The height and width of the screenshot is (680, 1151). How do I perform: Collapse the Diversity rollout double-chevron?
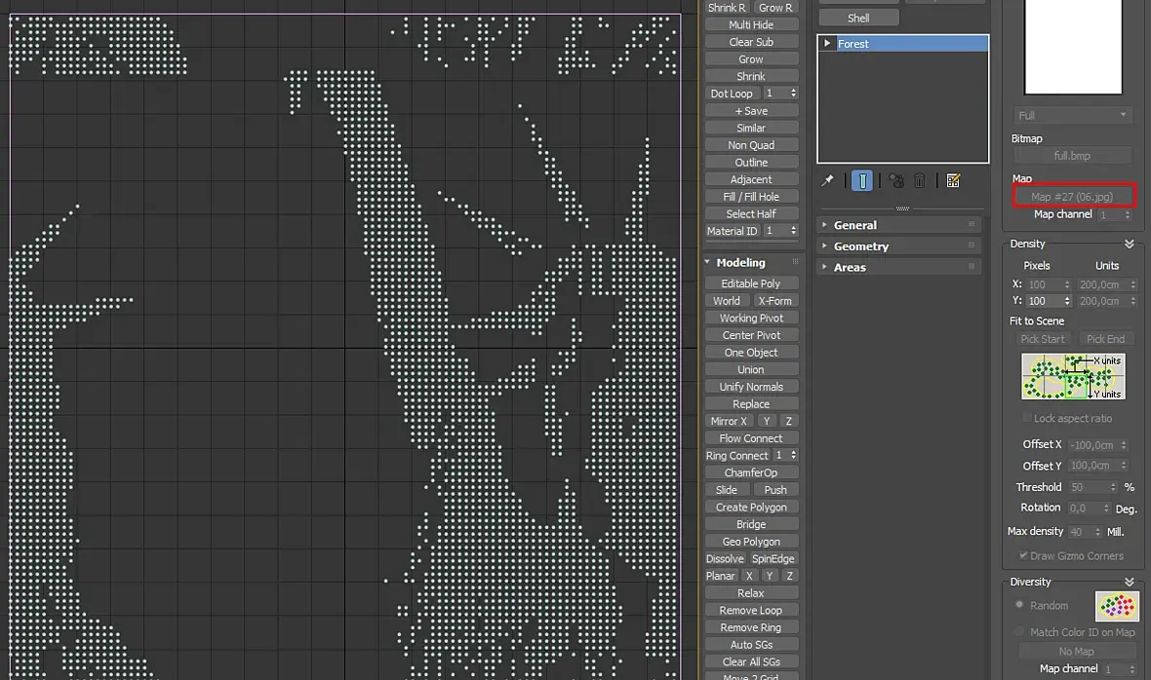coord(1129,582)
